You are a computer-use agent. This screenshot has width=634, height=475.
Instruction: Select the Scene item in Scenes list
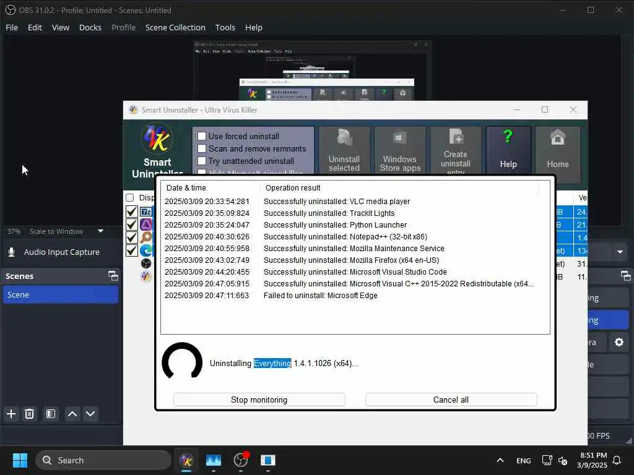[x=60, y=294]
